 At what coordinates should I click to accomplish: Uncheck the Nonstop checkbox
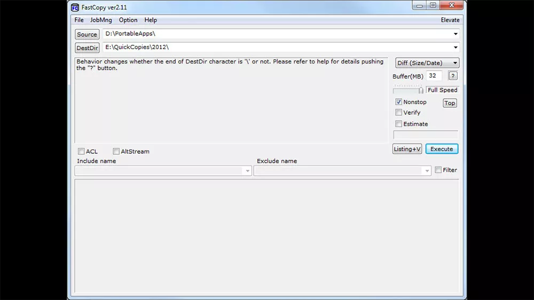(x=398, y=102)
